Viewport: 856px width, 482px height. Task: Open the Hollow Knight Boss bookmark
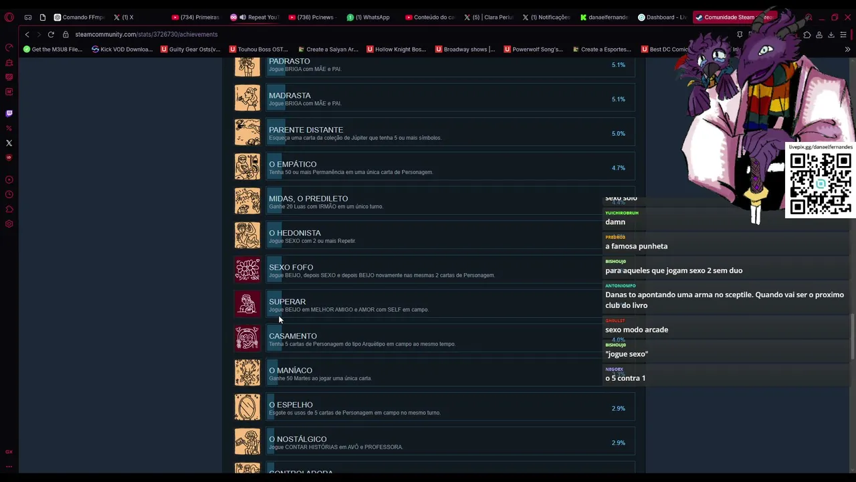click(396, 49)
